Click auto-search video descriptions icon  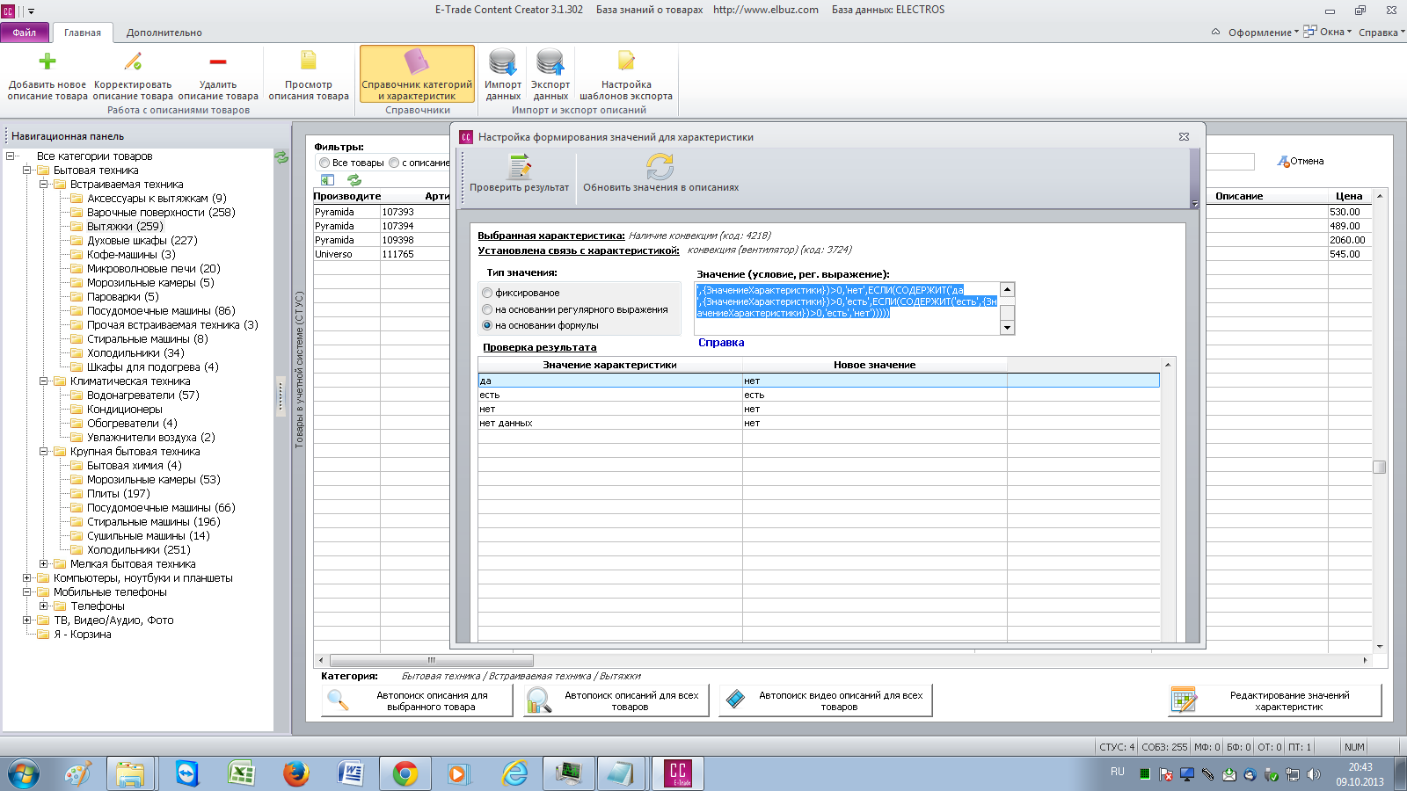(735, 700)
